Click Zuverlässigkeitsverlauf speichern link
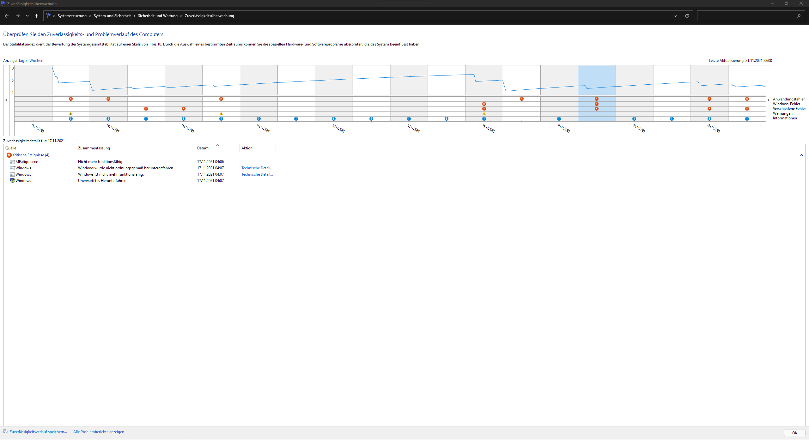This screenshot has height=440, width=809. point(38,432)
